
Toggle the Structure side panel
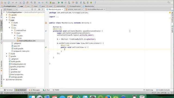tap(1, 38)
